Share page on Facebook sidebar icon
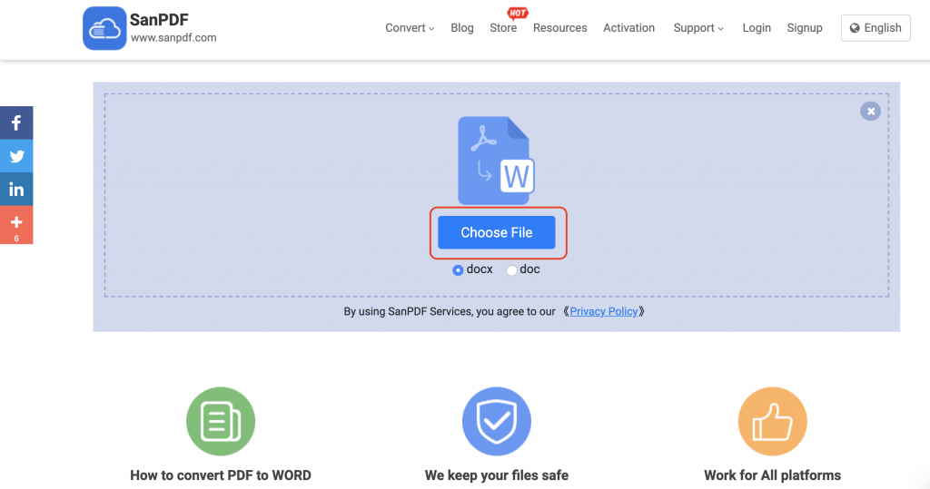The image size is (930, 489). point(16,122)
